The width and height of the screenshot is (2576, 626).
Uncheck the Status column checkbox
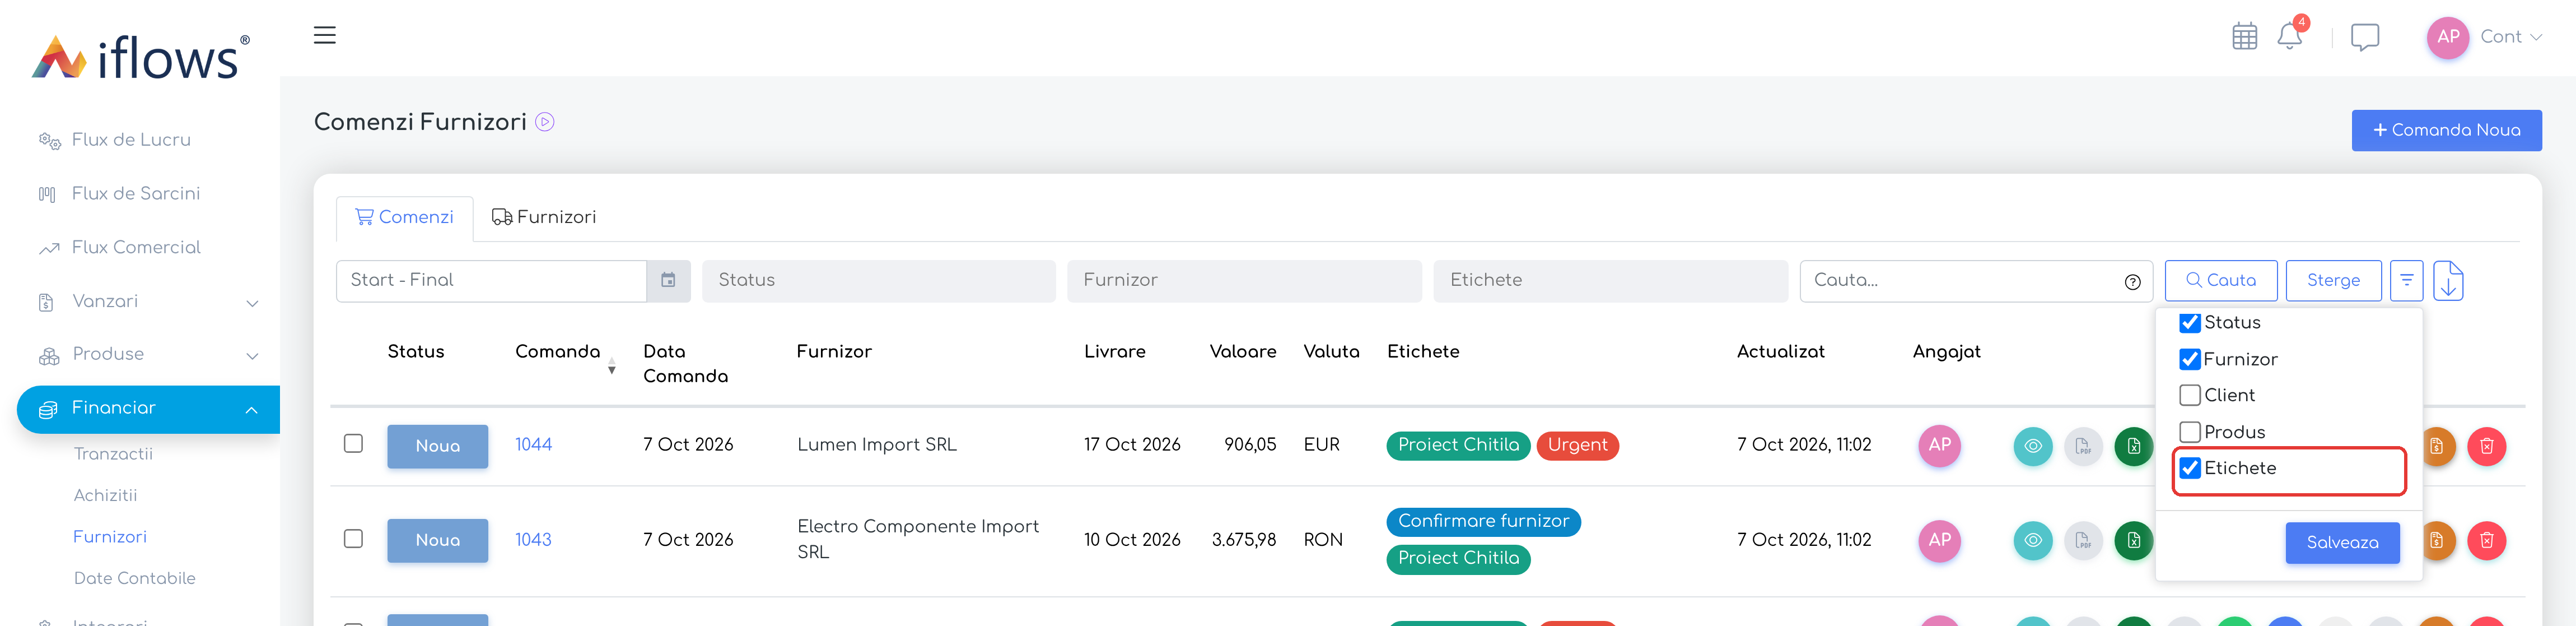tap(2189, 323)
